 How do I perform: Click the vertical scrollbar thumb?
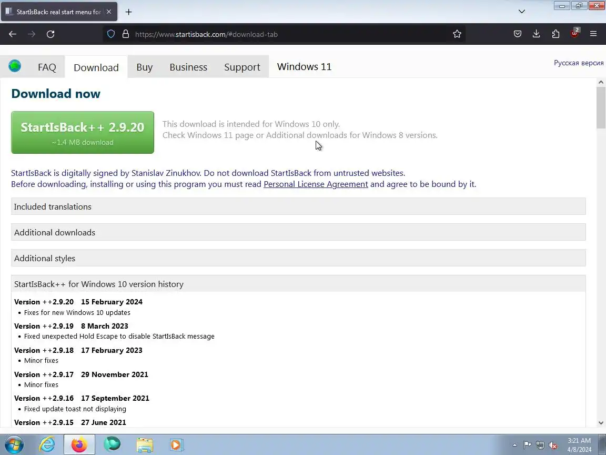tap(601, 107)
